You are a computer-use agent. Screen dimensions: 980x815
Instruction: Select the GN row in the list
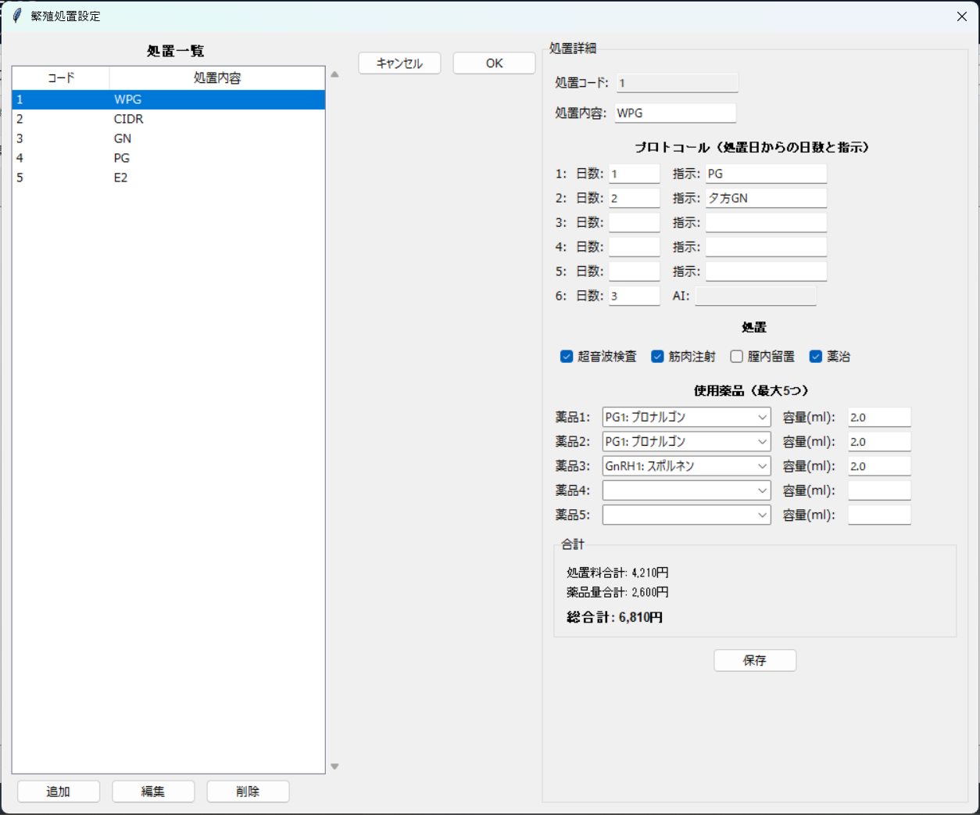(x=169, y=138)
